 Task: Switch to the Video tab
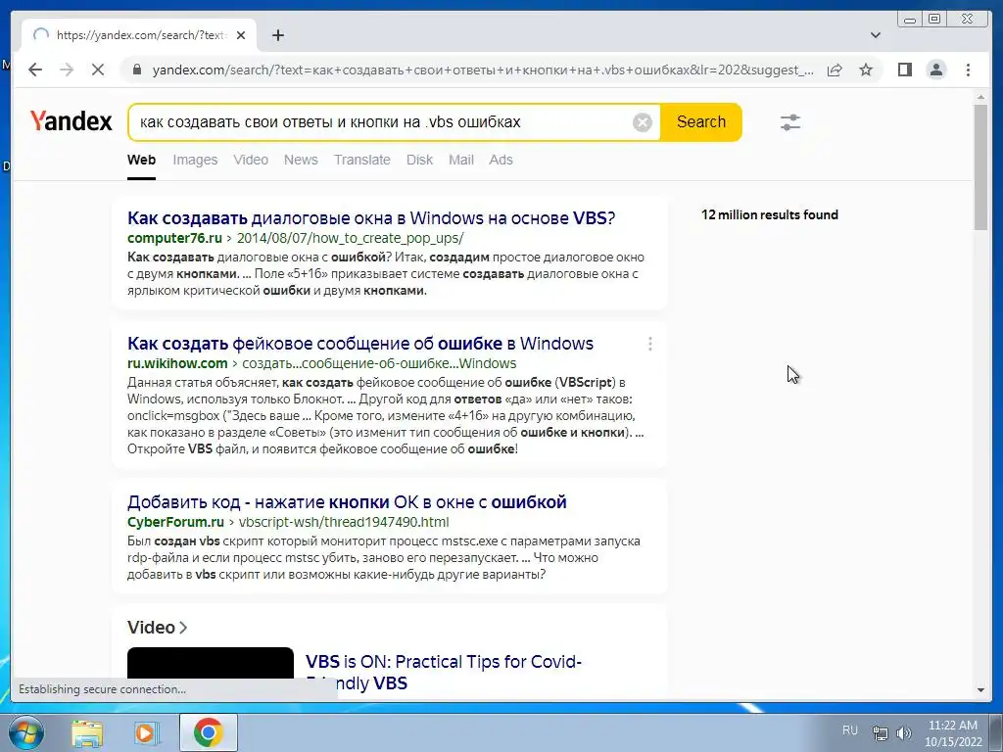tap(251, 160)
